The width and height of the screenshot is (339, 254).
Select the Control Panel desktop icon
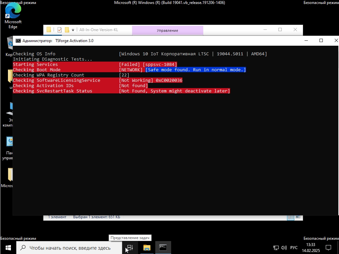(9, 148)
